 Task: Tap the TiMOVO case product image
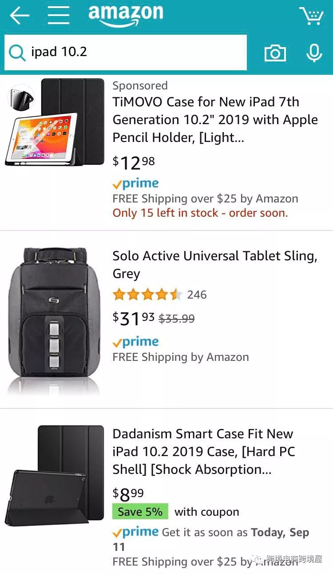(x=55, y=122)
